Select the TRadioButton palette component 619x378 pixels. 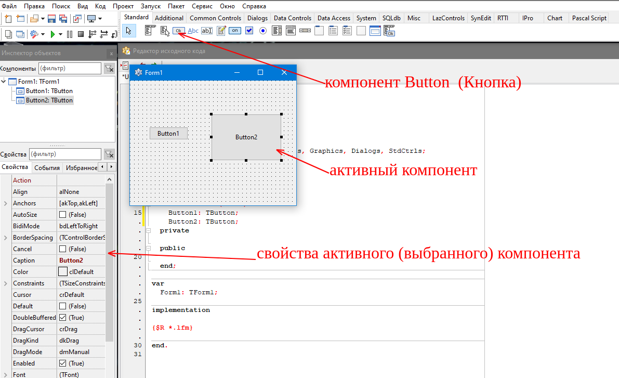coord(263,31)
